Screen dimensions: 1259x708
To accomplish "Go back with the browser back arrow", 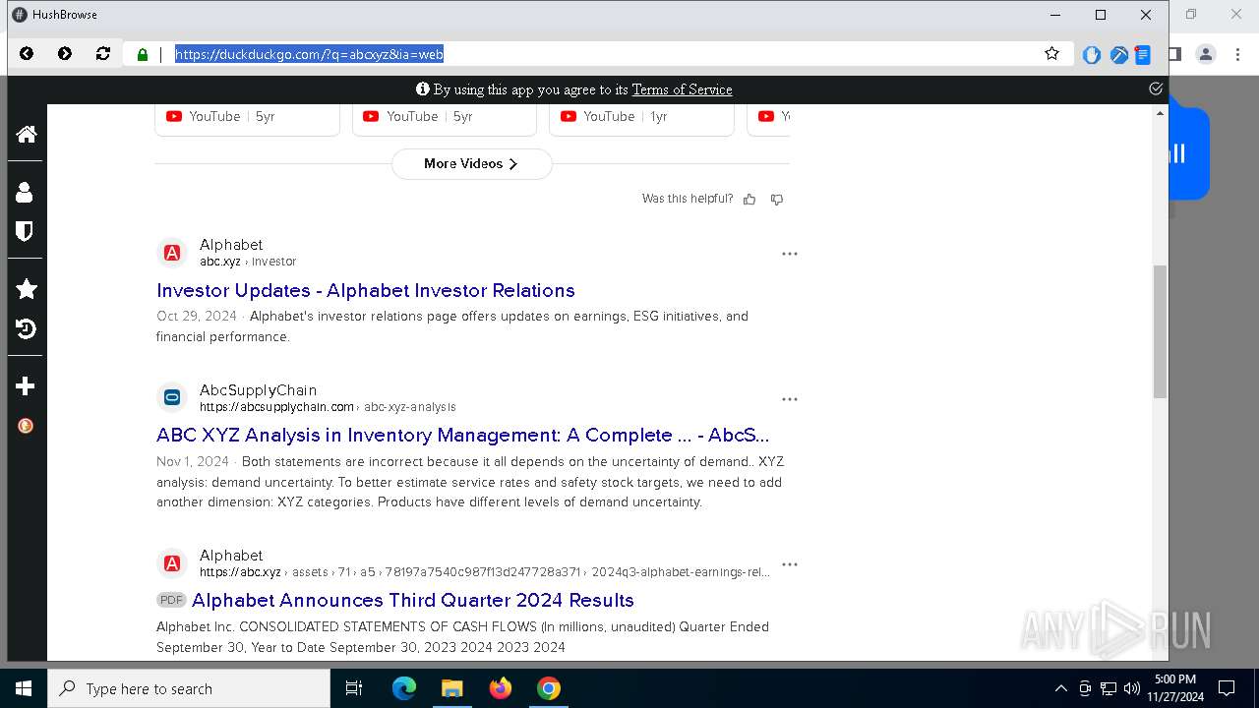I will pyautogui.click(x=27, y=54).
